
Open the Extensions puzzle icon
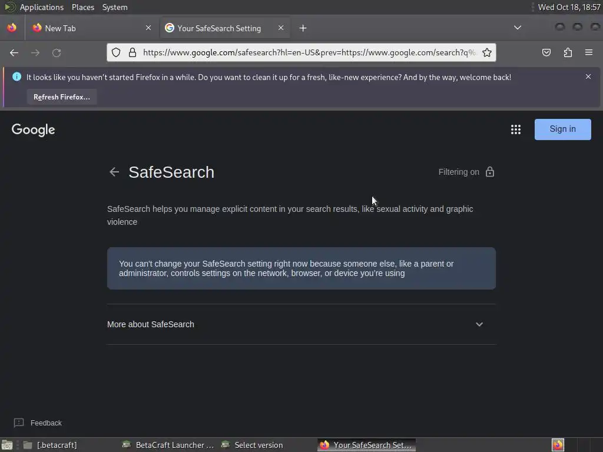click(x=568, y=52)
